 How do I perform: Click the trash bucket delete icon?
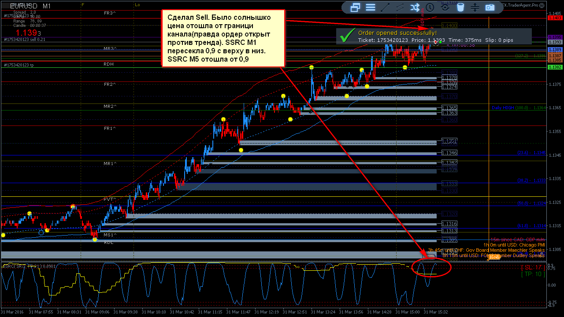pyautogui.click(x=460, y=7)
